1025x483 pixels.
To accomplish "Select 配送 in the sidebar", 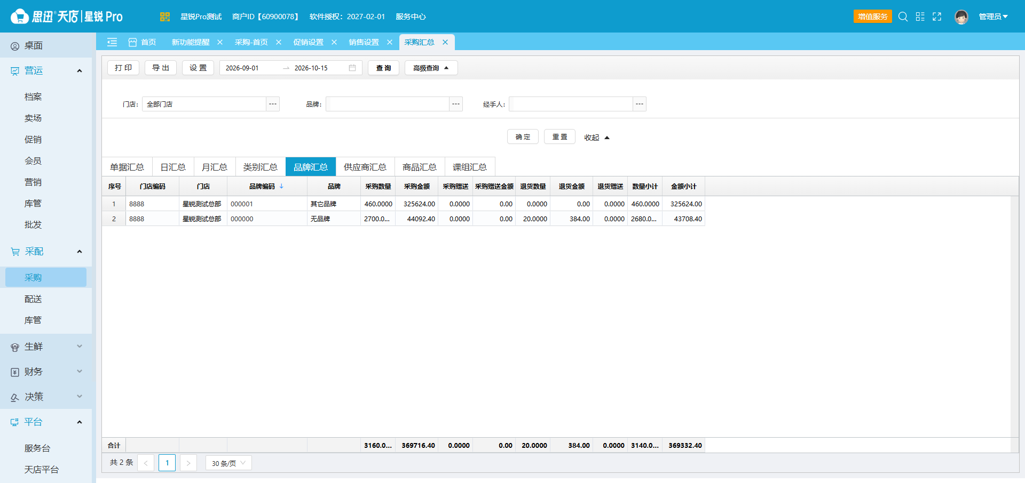I will point(33,299).
